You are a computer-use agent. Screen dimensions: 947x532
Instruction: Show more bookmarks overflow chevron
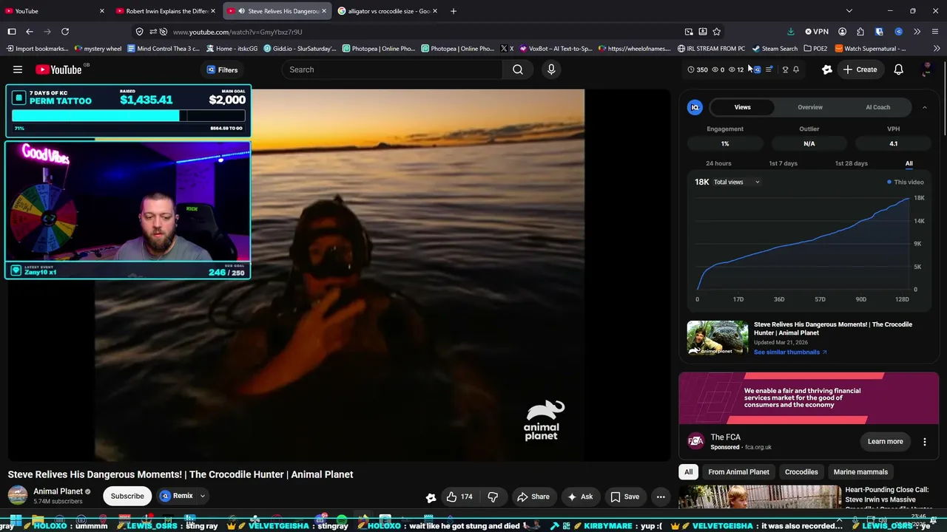pos(937,49)
